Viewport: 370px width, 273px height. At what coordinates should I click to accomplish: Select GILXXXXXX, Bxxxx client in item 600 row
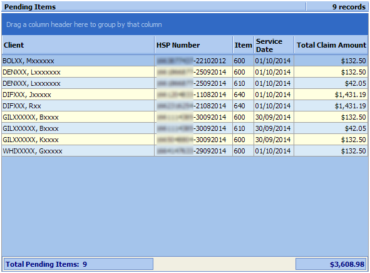(78, 117)
